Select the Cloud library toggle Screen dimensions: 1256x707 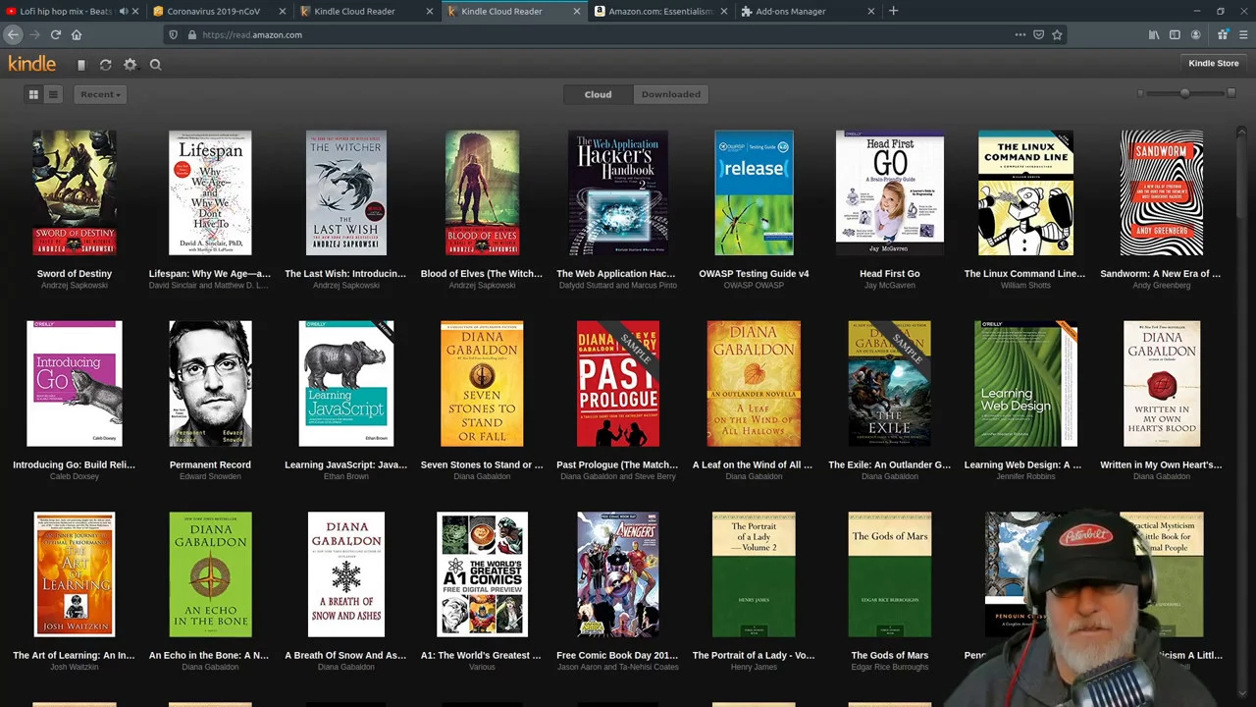598,94
